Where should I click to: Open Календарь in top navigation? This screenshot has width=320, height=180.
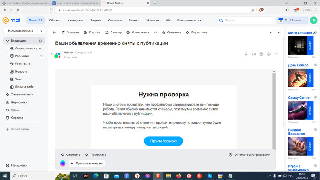coord(75,21)
